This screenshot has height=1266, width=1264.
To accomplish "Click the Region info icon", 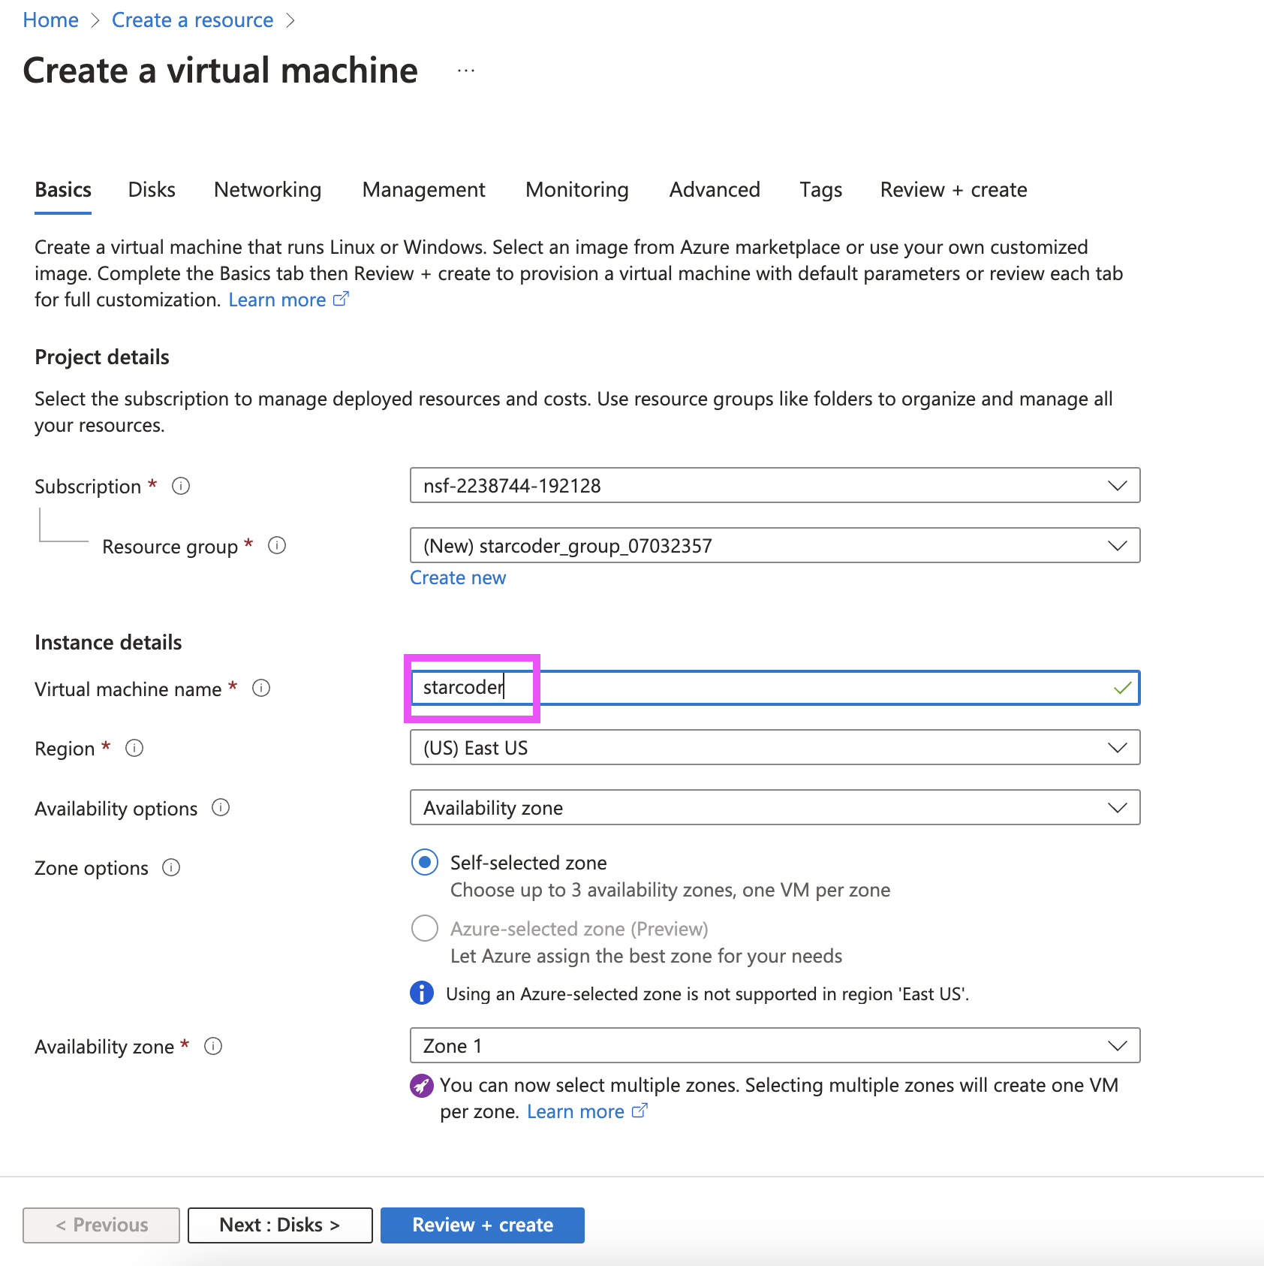I will click(x=134, y=748).
